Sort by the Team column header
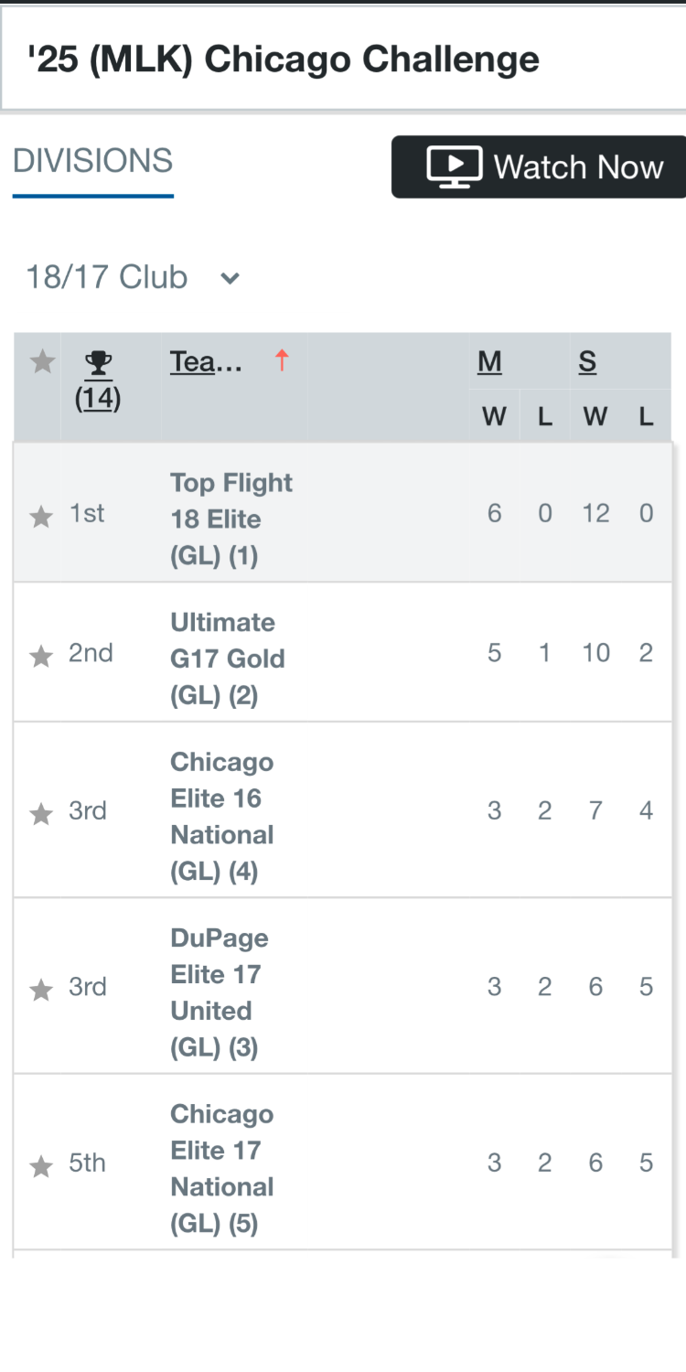This screenshot has height=1372, width=686. [206, 362]
